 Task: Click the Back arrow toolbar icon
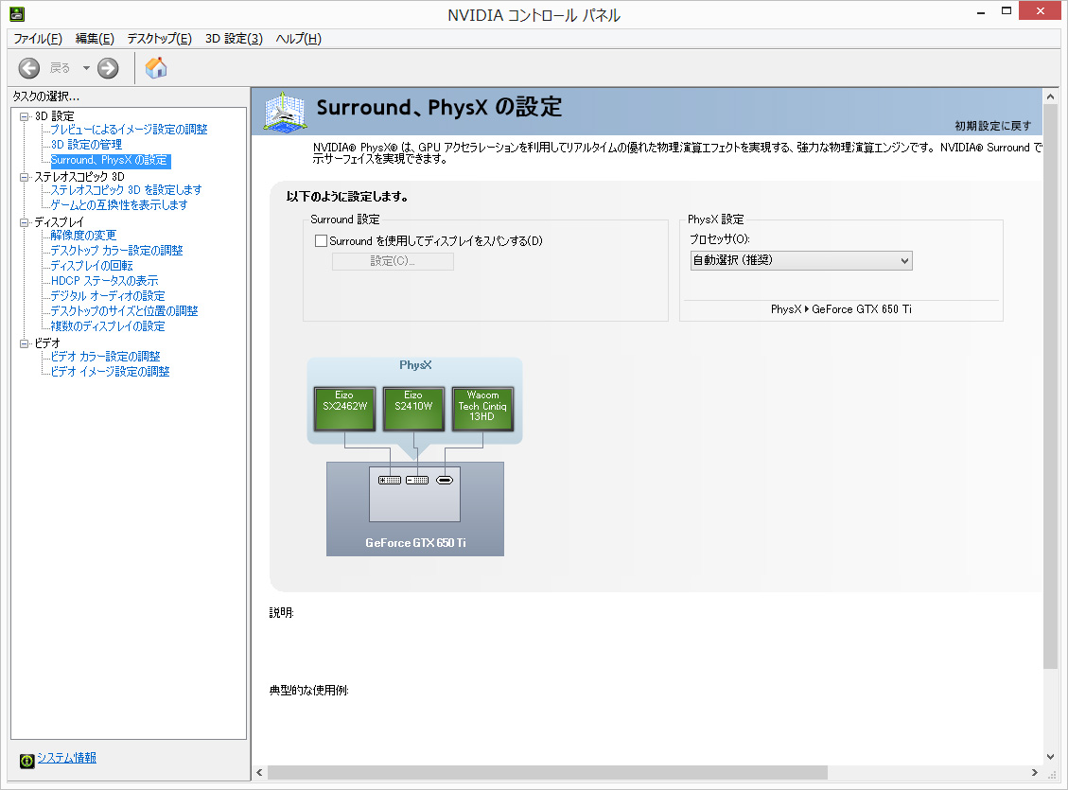click(x=28, y=68)
